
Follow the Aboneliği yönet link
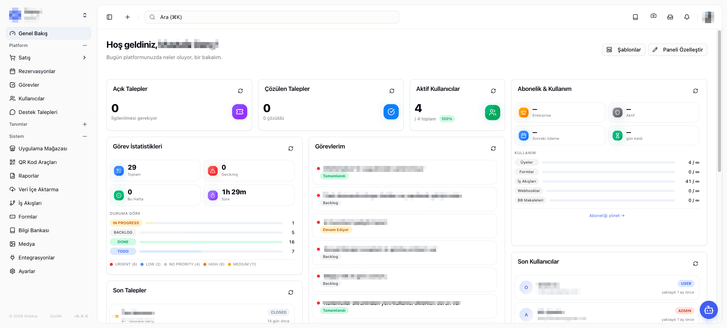coord(607,216)
